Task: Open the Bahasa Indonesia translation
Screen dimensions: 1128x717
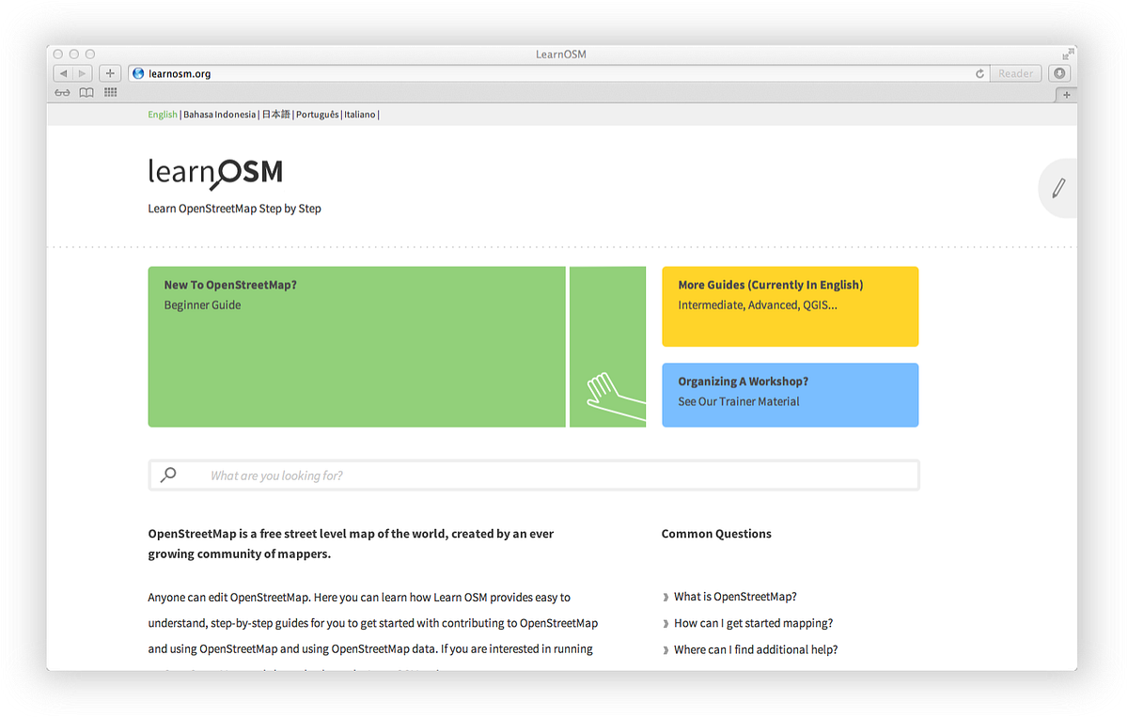Action: tap(218, 114)
